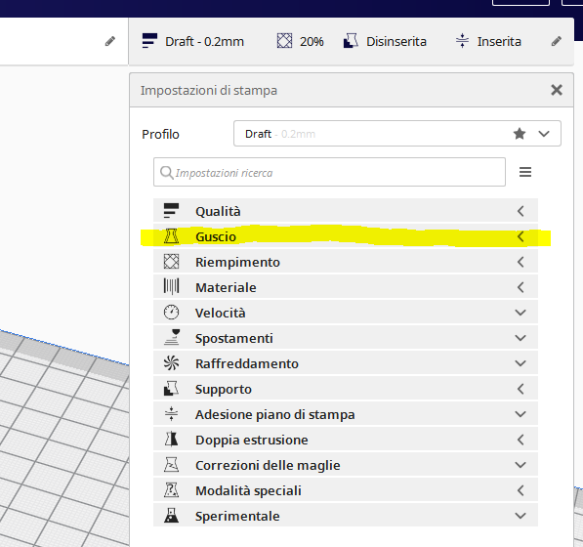
Task: Collapse the Spostamenti section chevron
Action: click(521, 338)
